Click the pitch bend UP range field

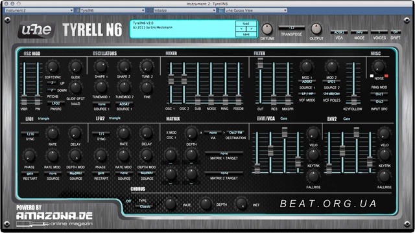[52, 83]
